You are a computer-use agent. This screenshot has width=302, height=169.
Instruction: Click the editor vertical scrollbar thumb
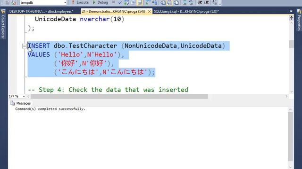[291, 44]
